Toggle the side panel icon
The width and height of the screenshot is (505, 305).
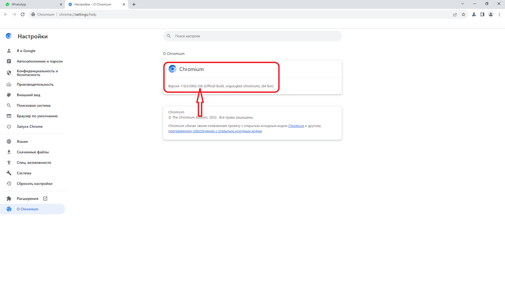(482, 15)
